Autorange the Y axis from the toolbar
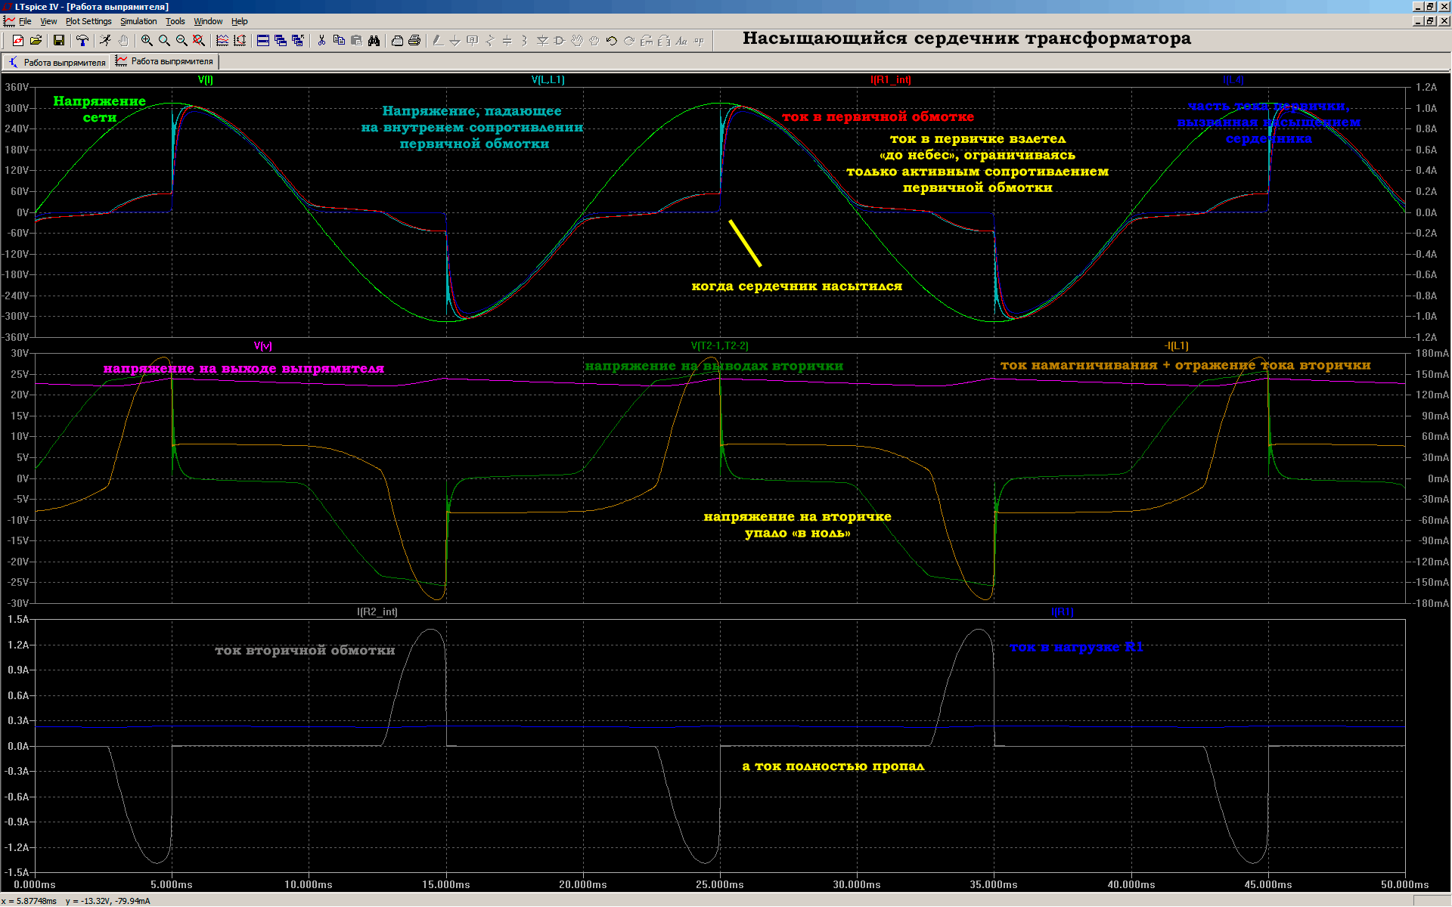The width and height of the screenshot is (1452, 907). coord(240,41)
